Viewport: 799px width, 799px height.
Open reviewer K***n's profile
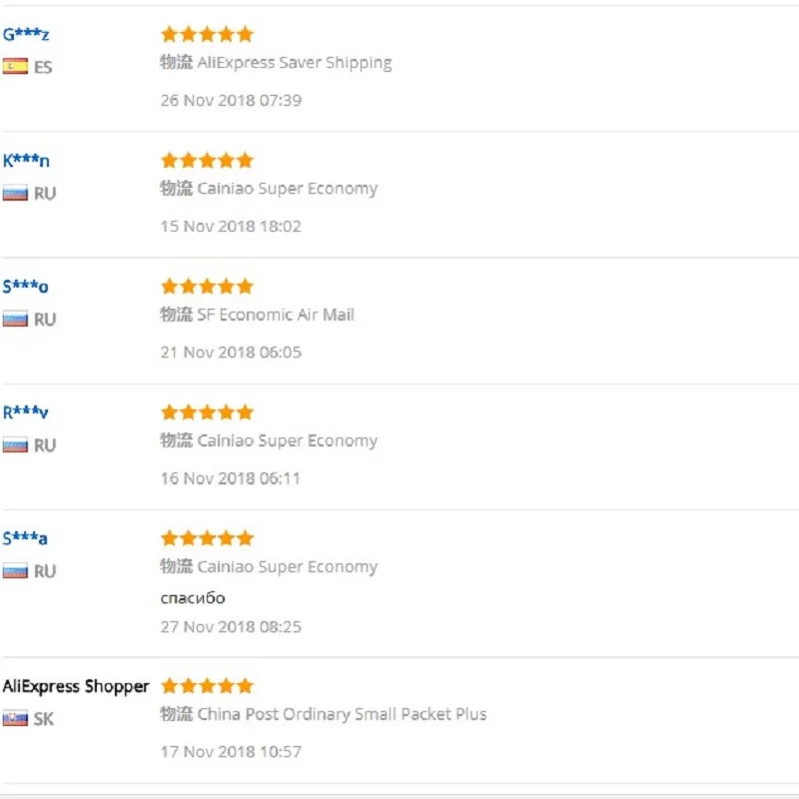(x=26, y=161)
